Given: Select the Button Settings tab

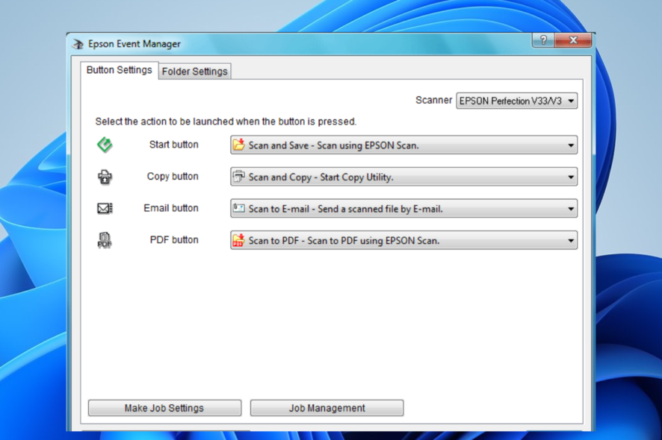Looking at the screenshot, I should tap(119, 70).
